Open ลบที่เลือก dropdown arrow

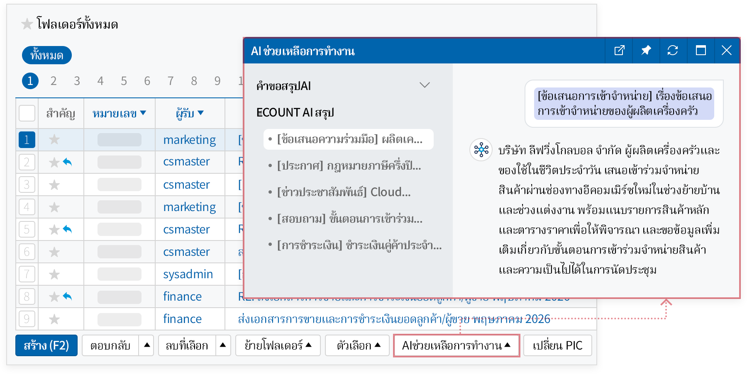223,345
